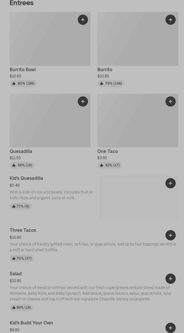
Task: Add Kid's Build Your Own item
Action: pos(171,328)
